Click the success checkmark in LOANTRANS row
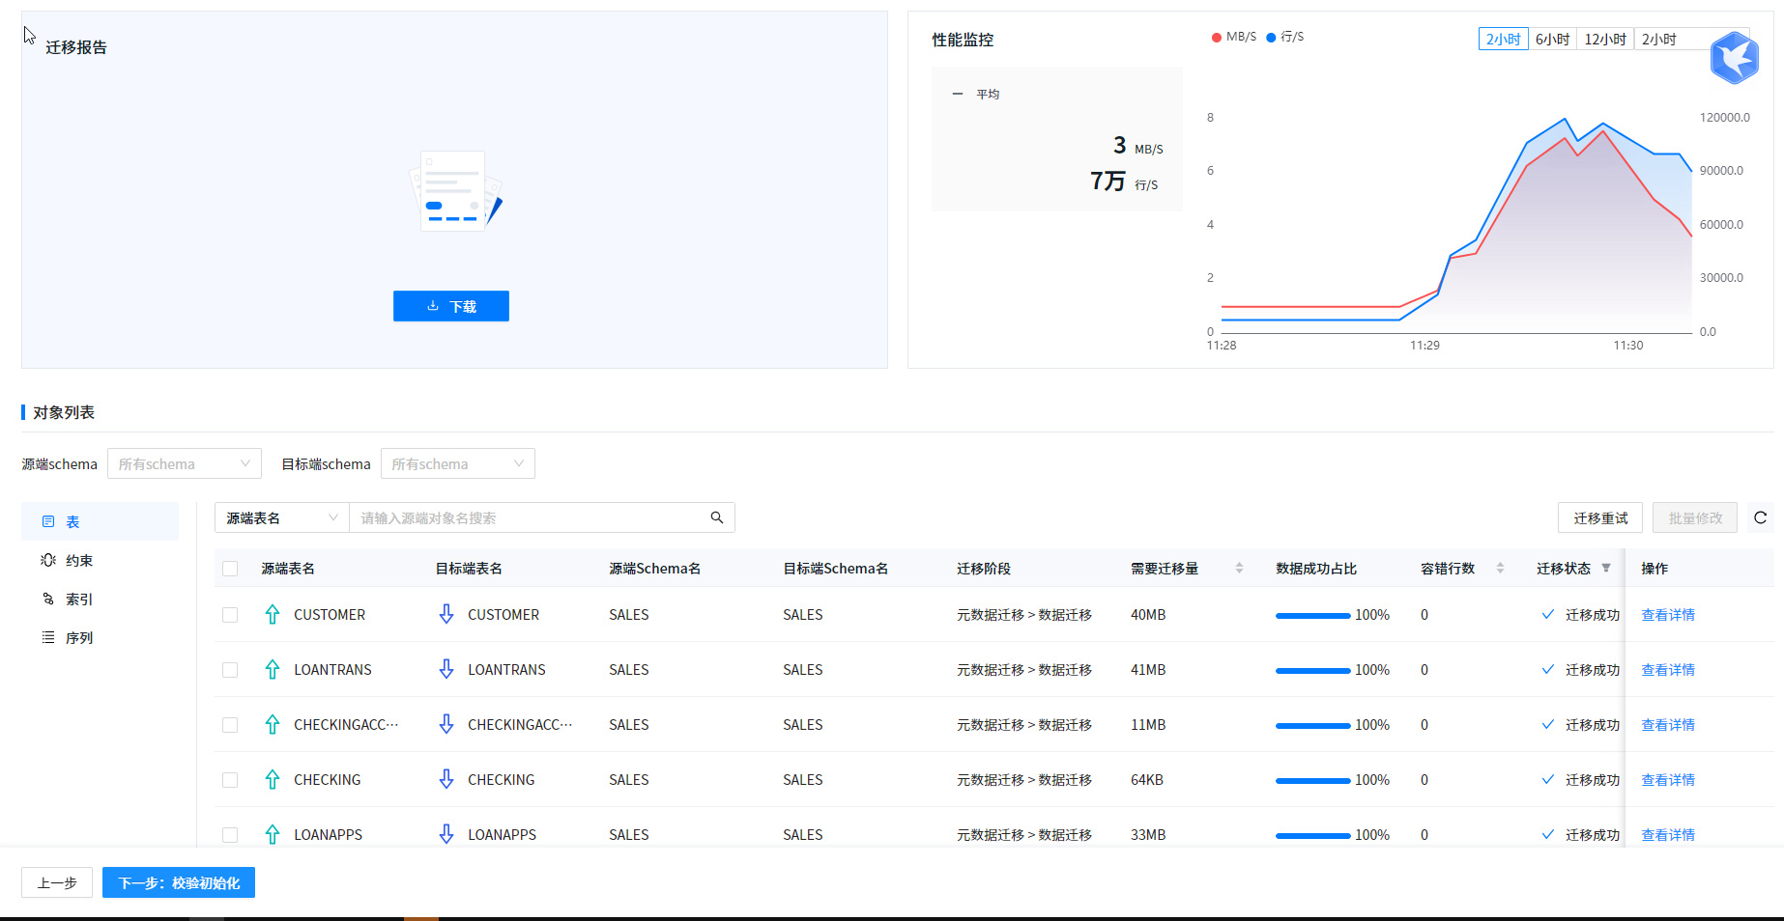This screenshot has width=1784, height=921. coord(1548,669)
